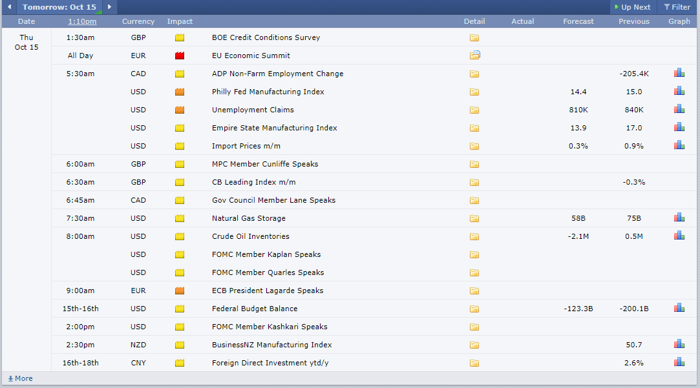Go to next day arrow

109,7
